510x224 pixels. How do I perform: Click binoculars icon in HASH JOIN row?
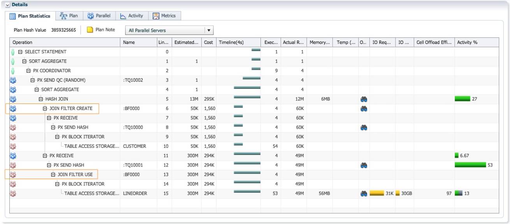tap(364, 99)
